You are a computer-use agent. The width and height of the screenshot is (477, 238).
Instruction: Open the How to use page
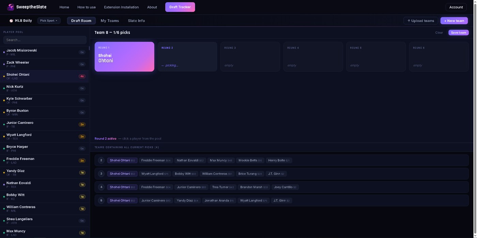click(87, 7)
